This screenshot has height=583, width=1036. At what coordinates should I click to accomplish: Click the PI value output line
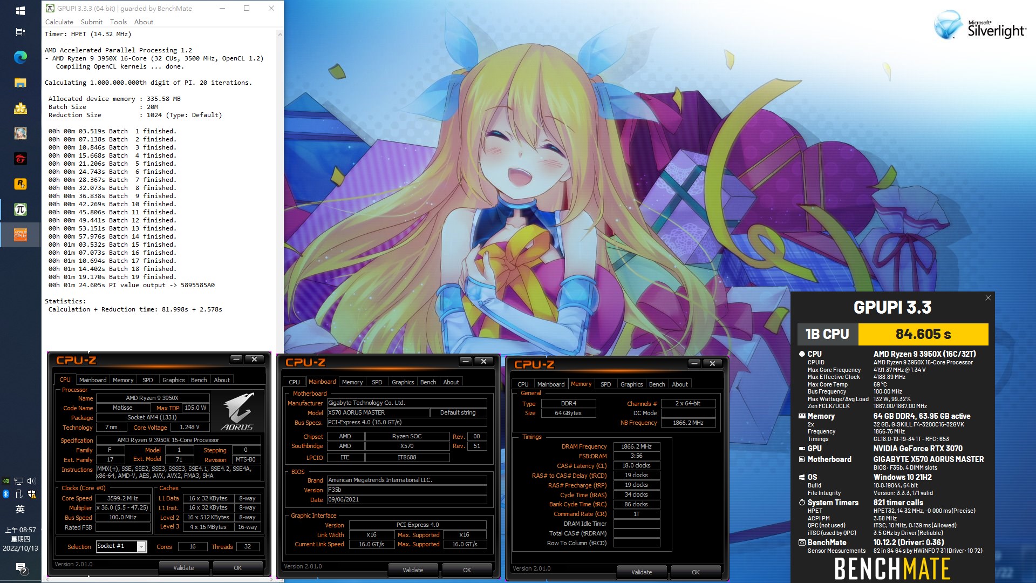click(132, 285)
